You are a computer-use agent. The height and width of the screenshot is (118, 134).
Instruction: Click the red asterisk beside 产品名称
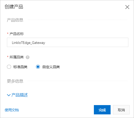[x=8, y=33]
